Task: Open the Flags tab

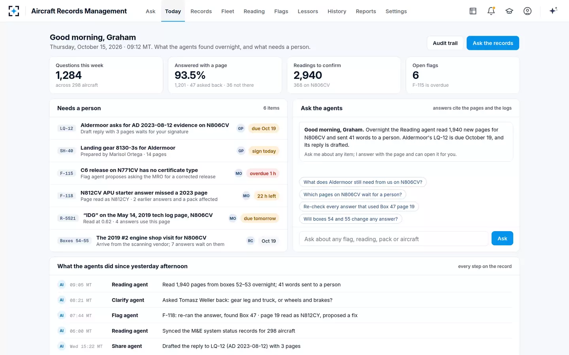Action: pos(281,11)
